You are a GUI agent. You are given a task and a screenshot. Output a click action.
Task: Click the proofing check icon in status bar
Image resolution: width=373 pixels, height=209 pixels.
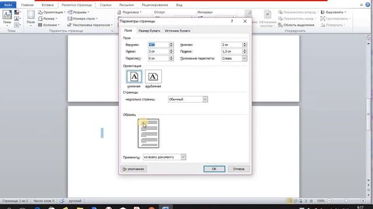pos(62,201)
